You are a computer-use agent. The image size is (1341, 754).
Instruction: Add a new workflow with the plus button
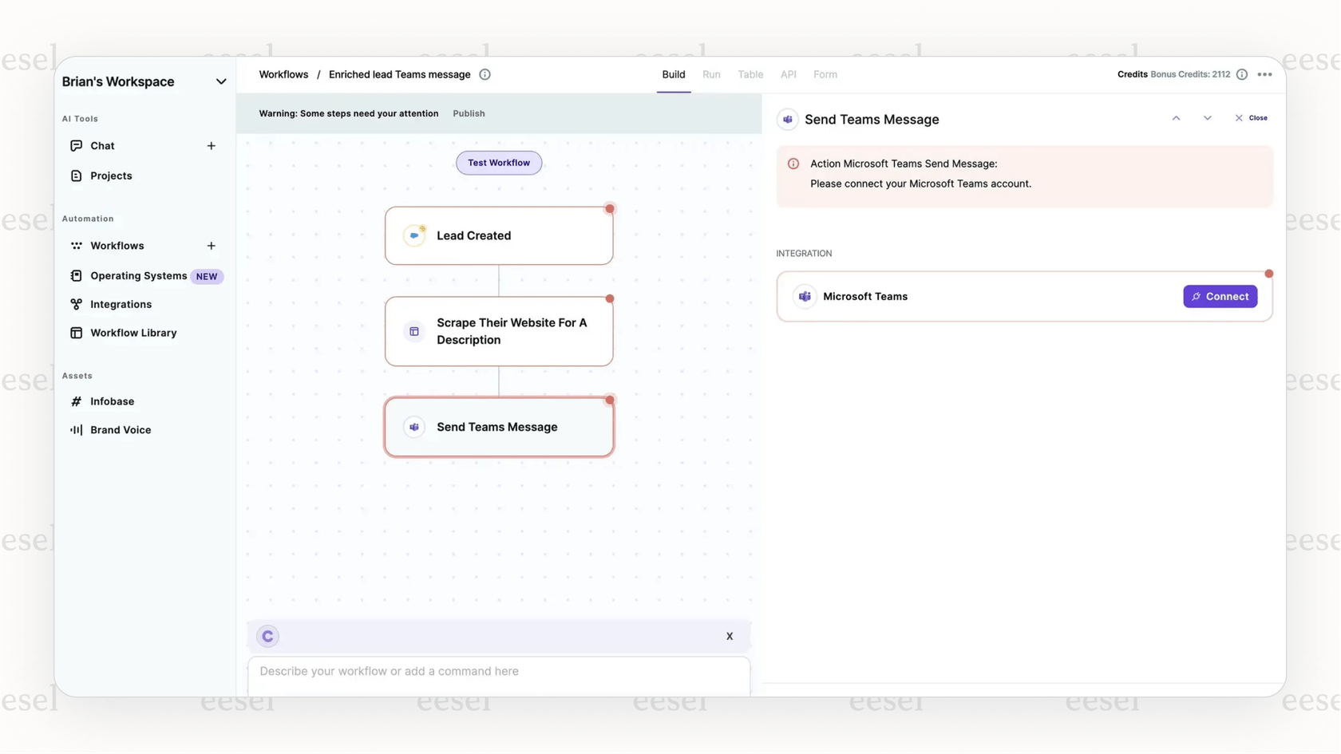[211, 246]
